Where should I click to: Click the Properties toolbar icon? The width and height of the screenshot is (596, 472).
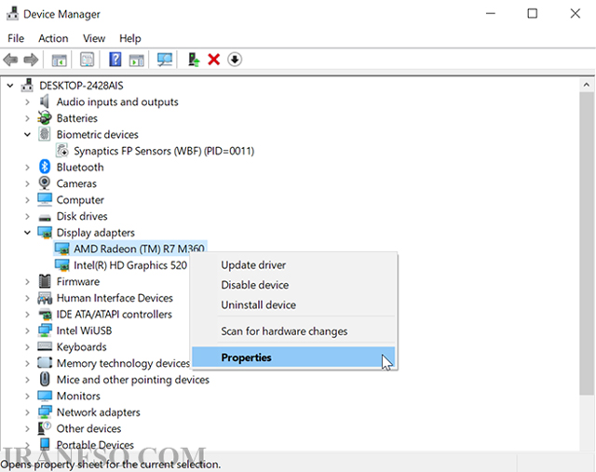[87, 60]
